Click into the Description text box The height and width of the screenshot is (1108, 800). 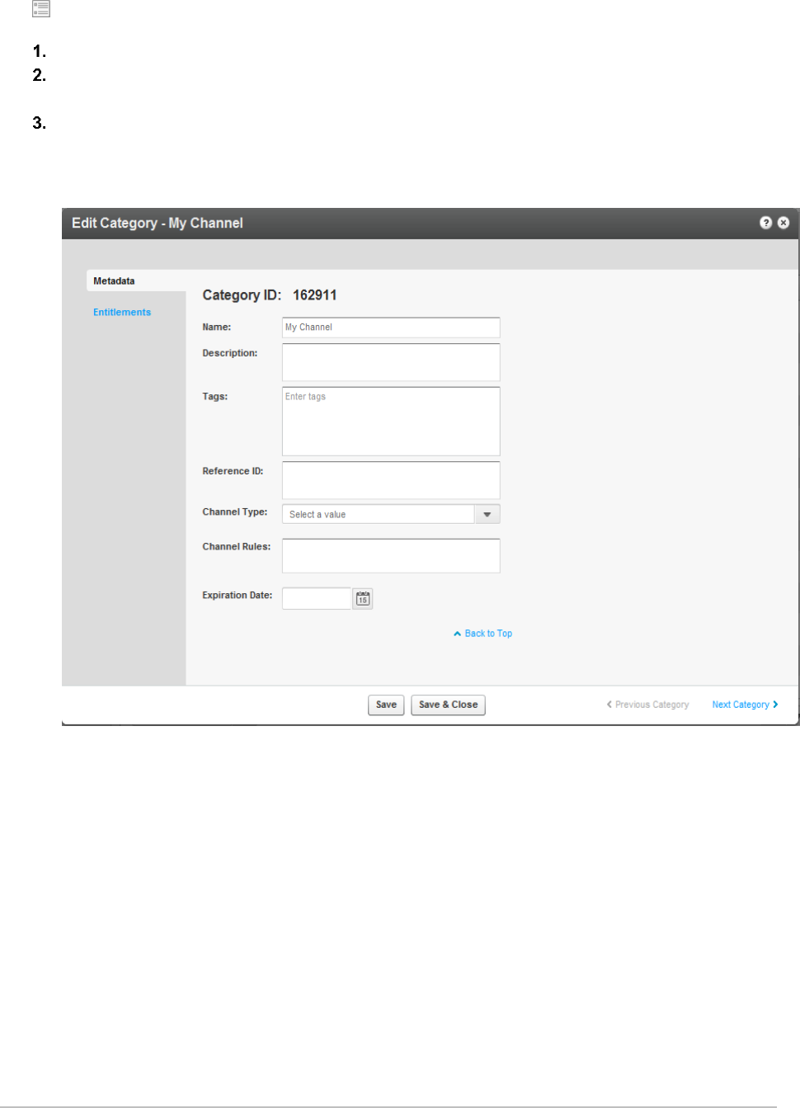tap(391, 362)
